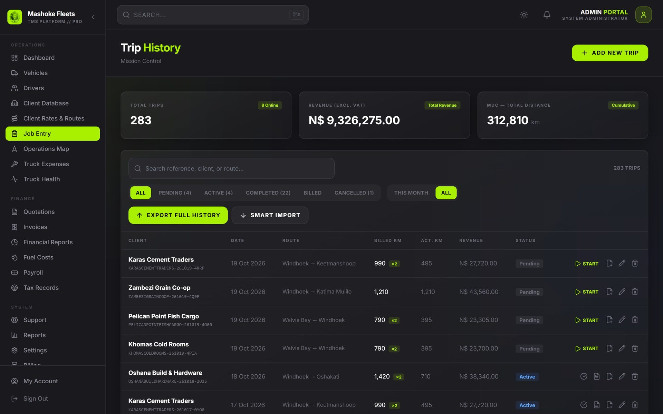
Task: Start the Pelican Point Fish Cargo trip
Action: click(x=587, y=320)
